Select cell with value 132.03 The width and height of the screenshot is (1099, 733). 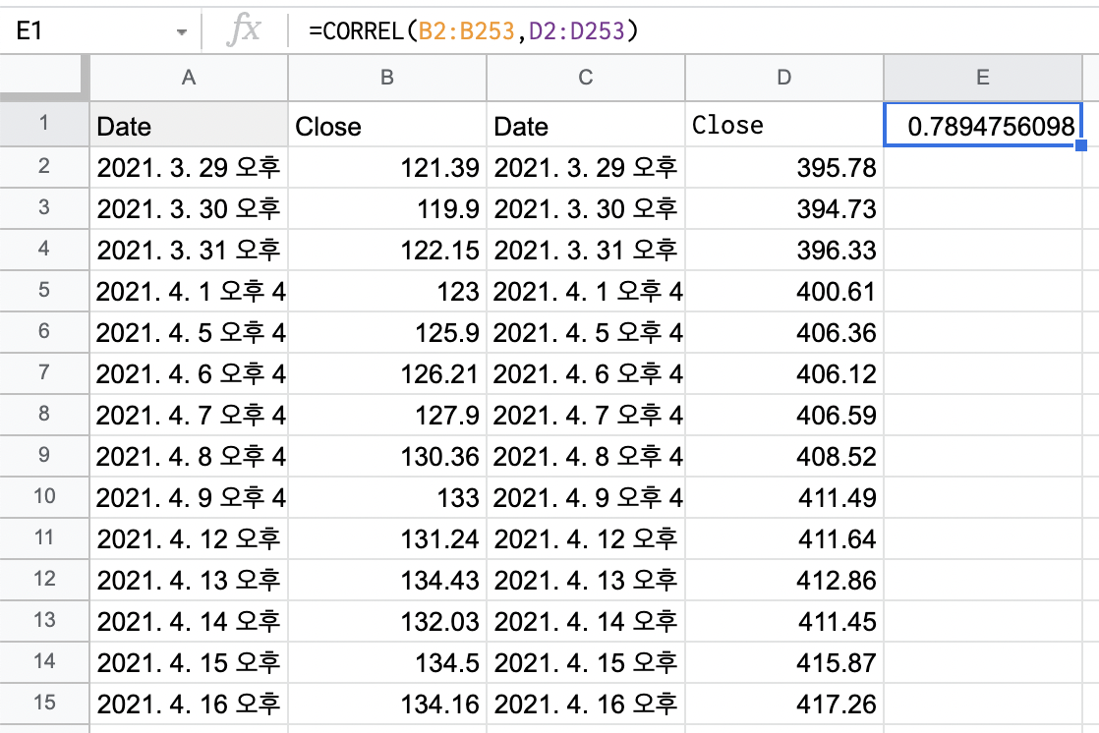(x=387, y=622)
